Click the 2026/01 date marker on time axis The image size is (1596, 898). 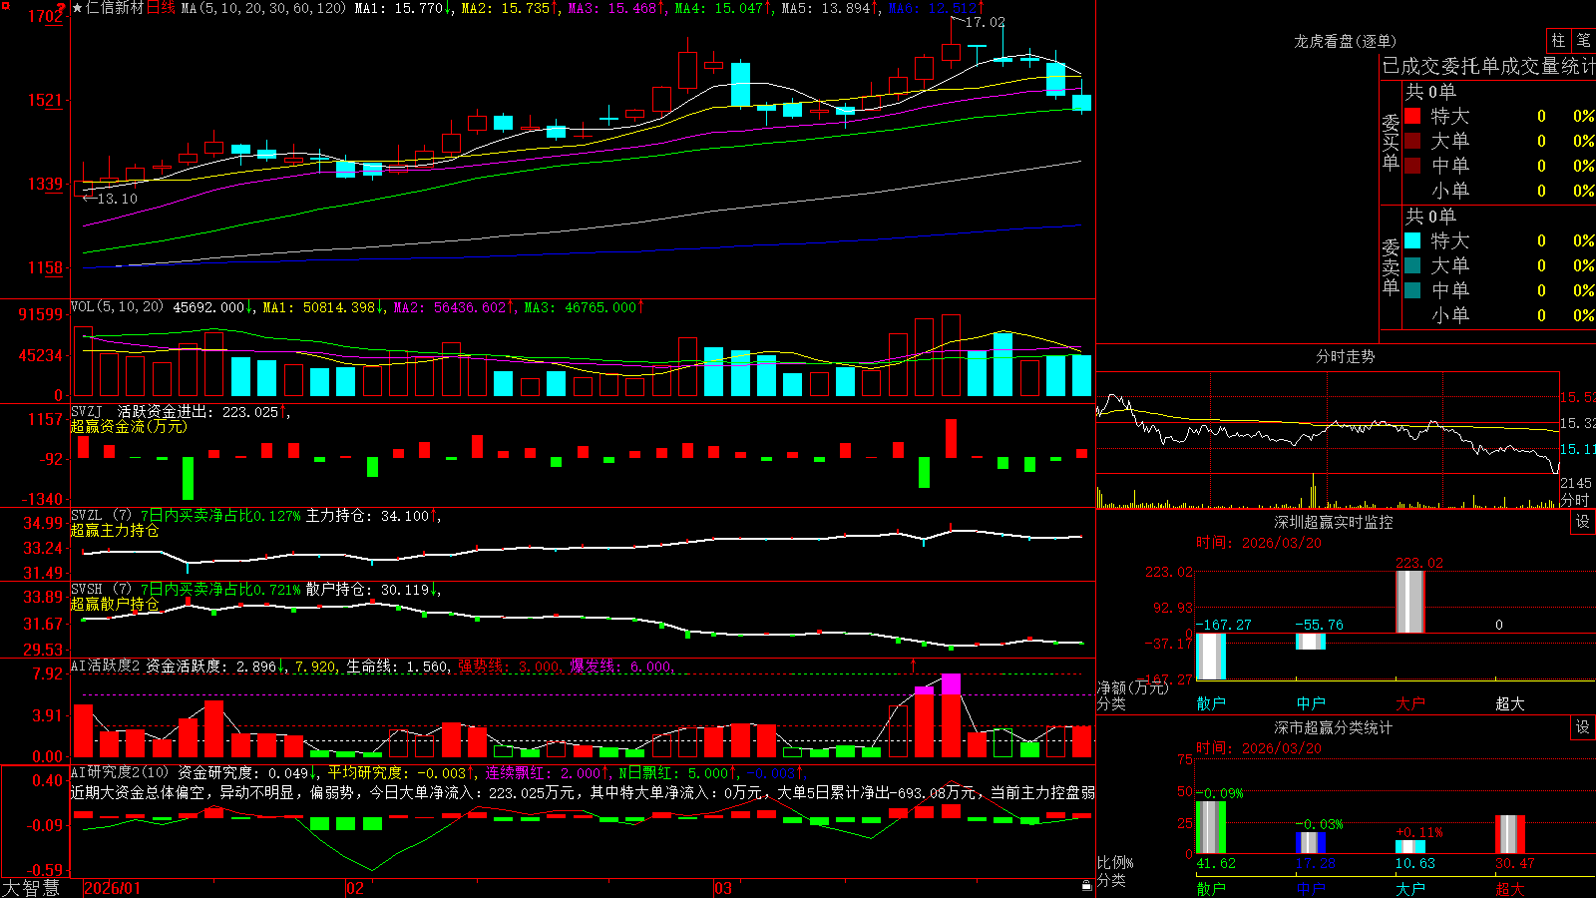click(113, 888)
